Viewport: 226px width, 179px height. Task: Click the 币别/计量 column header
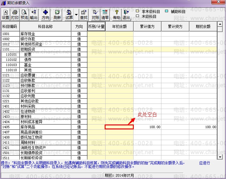pos(96,26)
